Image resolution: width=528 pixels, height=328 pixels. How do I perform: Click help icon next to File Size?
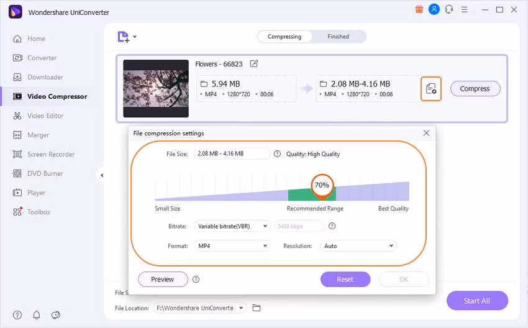277,154
